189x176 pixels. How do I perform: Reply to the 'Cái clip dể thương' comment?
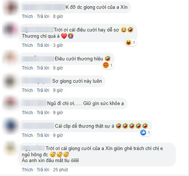point(43,135)
